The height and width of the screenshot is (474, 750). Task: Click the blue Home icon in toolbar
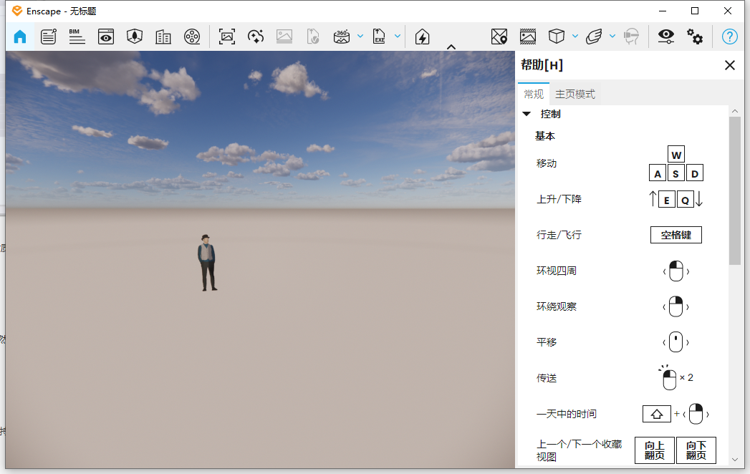pos(20,37)
